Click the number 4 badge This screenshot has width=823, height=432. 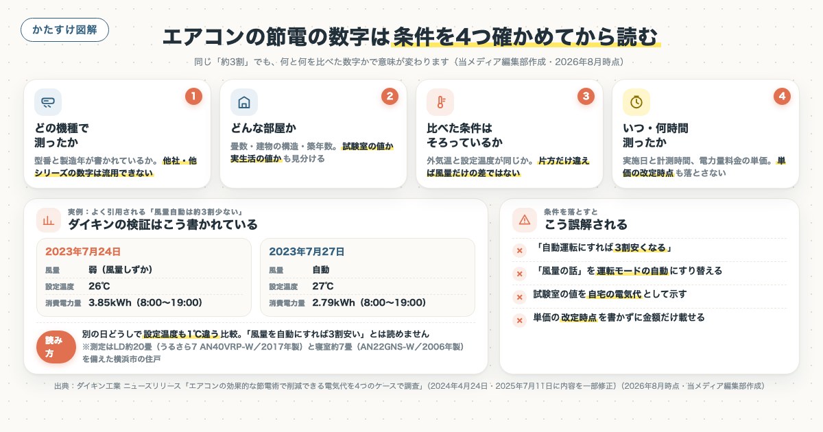pos(782,97)
